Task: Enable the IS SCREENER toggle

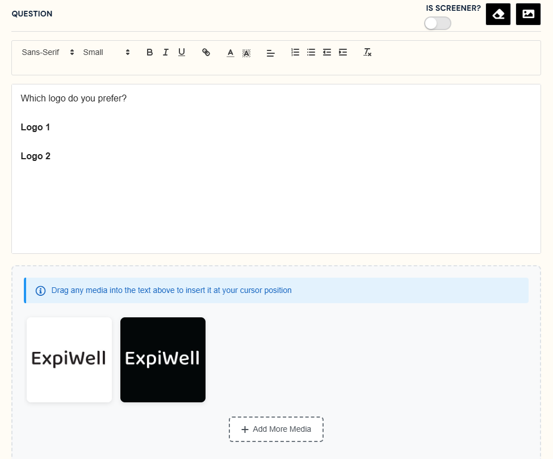Action: coord(437,23)
